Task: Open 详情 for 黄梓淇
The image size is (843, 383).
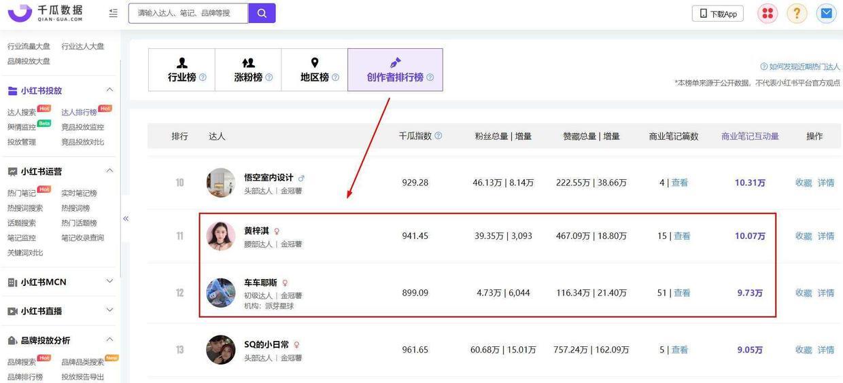Action: pyautogui.click(x=825, y=236)
